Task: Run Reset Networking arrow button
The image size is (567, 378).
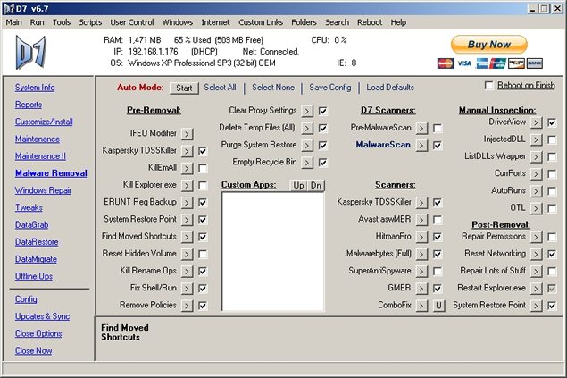Action: (537, 254)
